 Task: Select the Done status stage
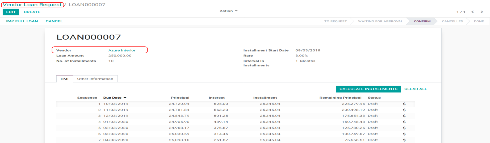[x=479, y=21]
